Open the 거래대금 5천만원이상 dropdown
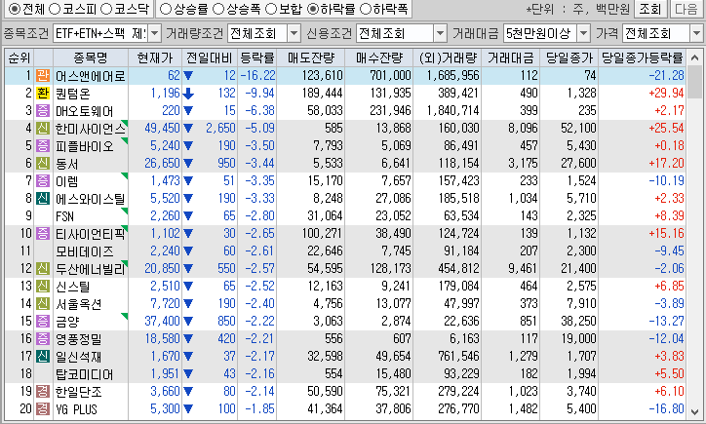This screenshot has height=424, width=706. point(583,33)
